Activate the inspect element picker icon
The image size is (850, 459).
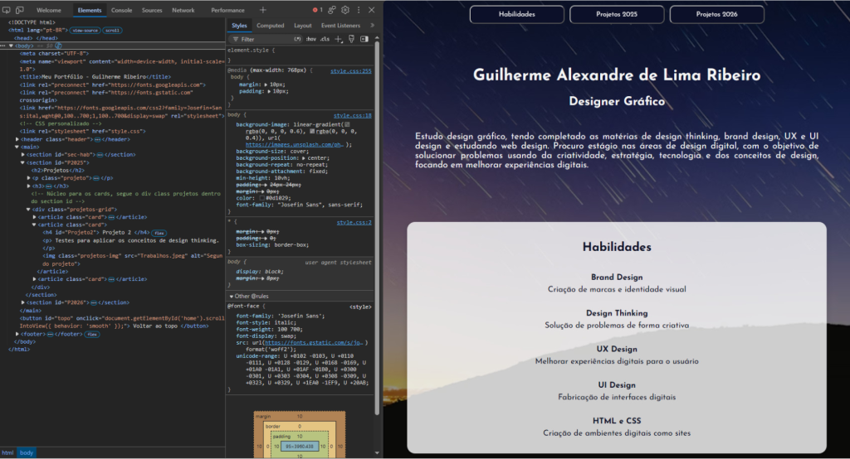pos(7,10)
